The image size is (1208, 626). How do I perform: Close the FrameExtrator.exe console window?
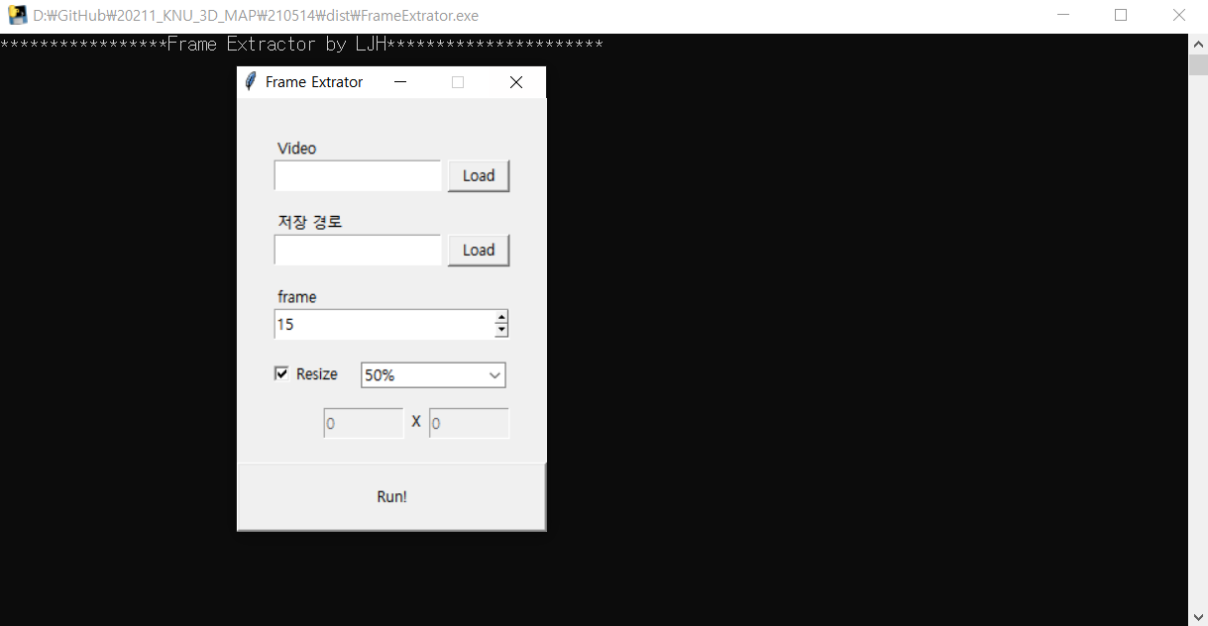tap(1179, 15)
